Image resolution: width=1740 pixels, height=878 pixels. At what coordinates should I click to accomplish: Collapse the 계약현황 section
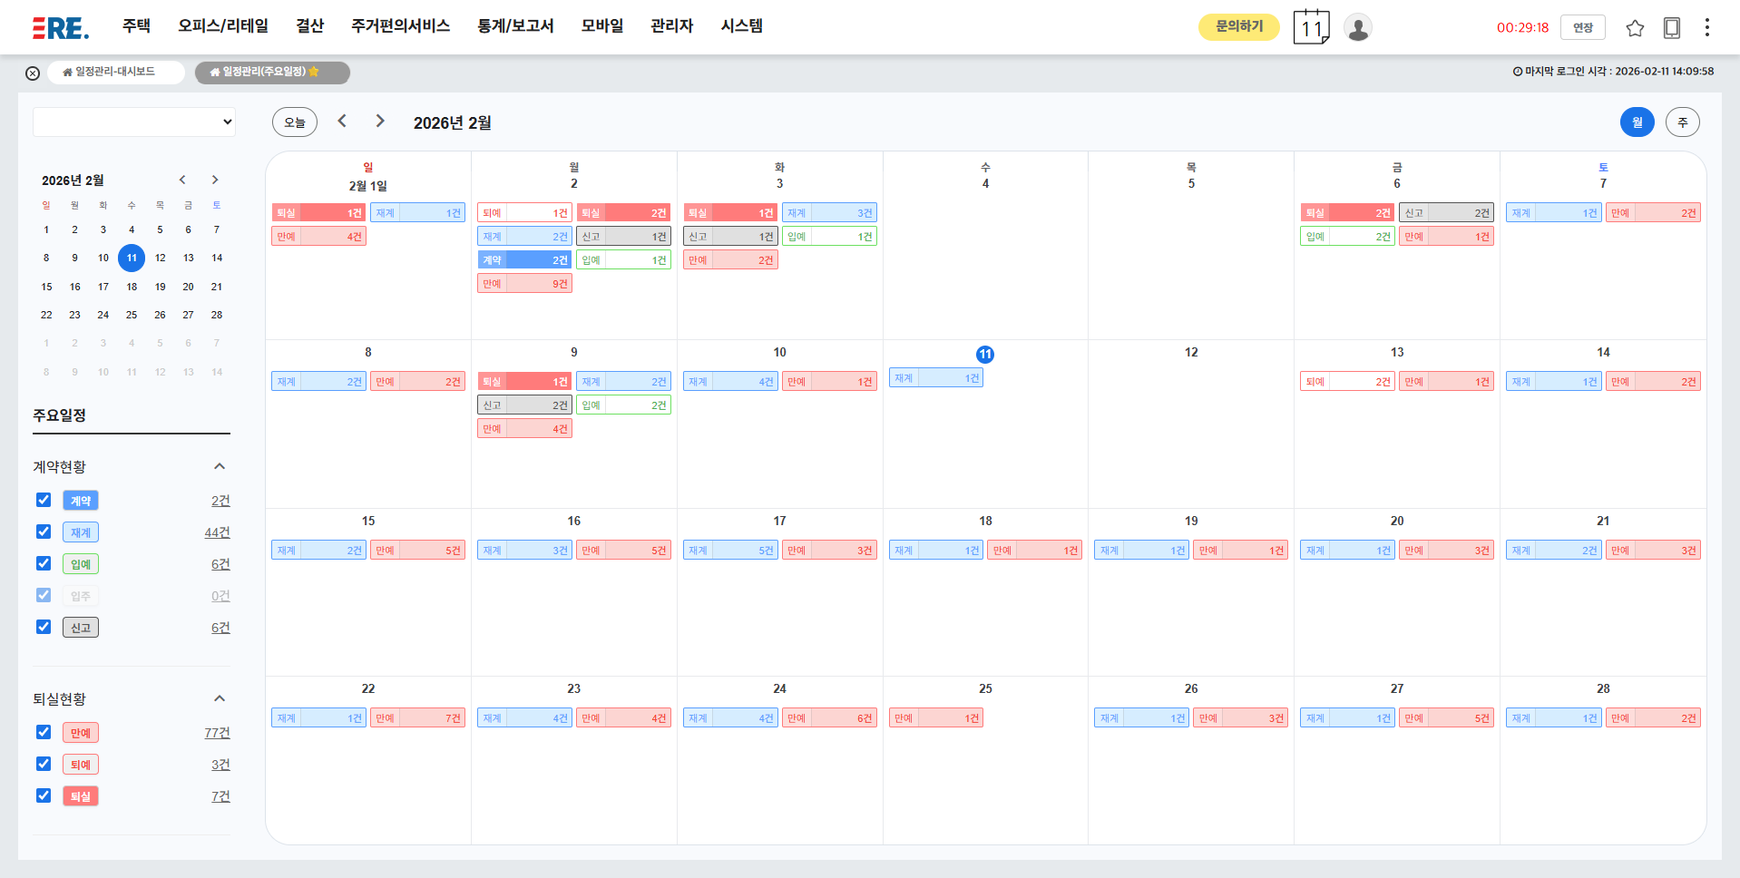[x=219, y=466]
